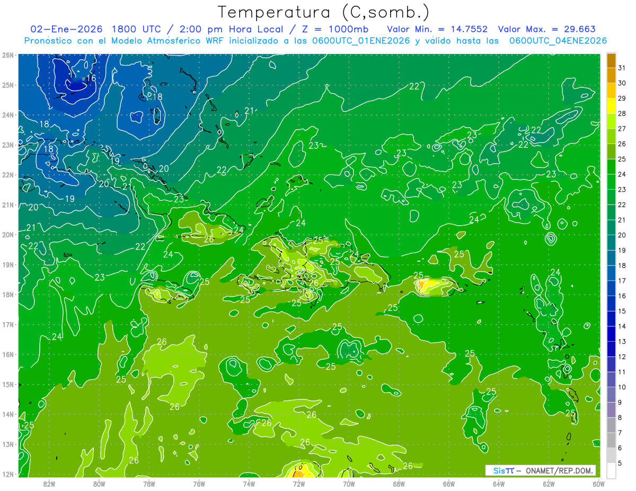Screen dimensions: 636x491
Task: Click color scale label "27"
Action: pos(622,129)
